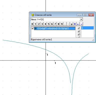
Task: Insert a minus sign from keypad
Action: [68, 24]
